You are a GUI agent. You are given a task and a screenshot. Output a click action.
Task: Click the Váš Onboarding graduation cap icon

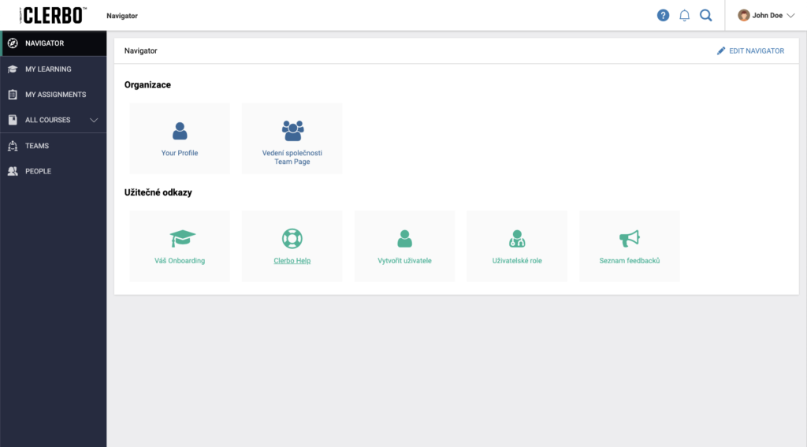182,238
